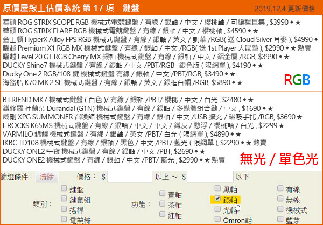Uncheck the 銀軸 switch filter
The height and width of the screenshot is (225, 323).
pos(217,199)
